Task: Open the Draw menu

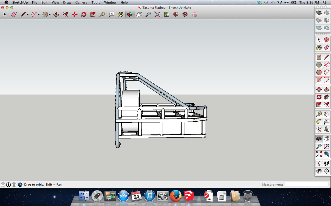Action: [67, 3]
